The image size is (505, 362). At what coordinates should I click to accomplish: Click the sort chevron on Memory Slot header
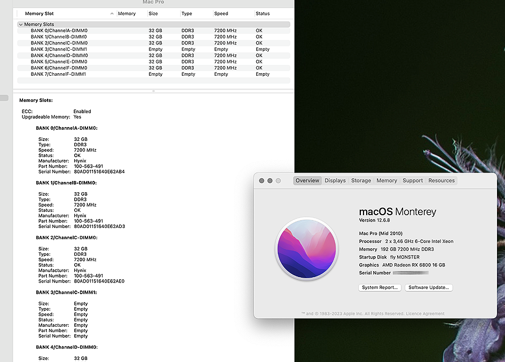pos(112,13)
